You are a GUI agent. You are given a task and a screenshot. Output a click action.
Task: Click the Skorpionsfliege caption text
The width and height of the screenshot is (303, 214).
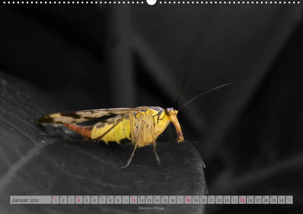click(151, 208)
